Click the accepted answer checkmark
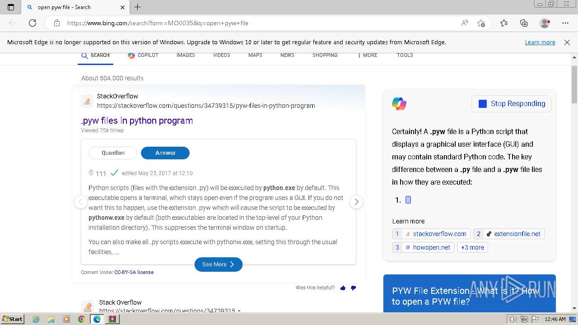 [114, 173]
